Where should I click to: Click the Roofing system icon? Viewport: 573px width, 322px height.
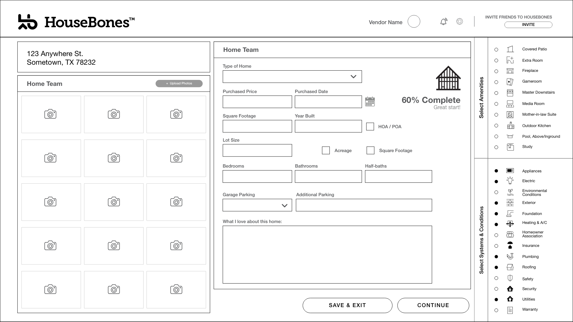(x=510, y=267)
